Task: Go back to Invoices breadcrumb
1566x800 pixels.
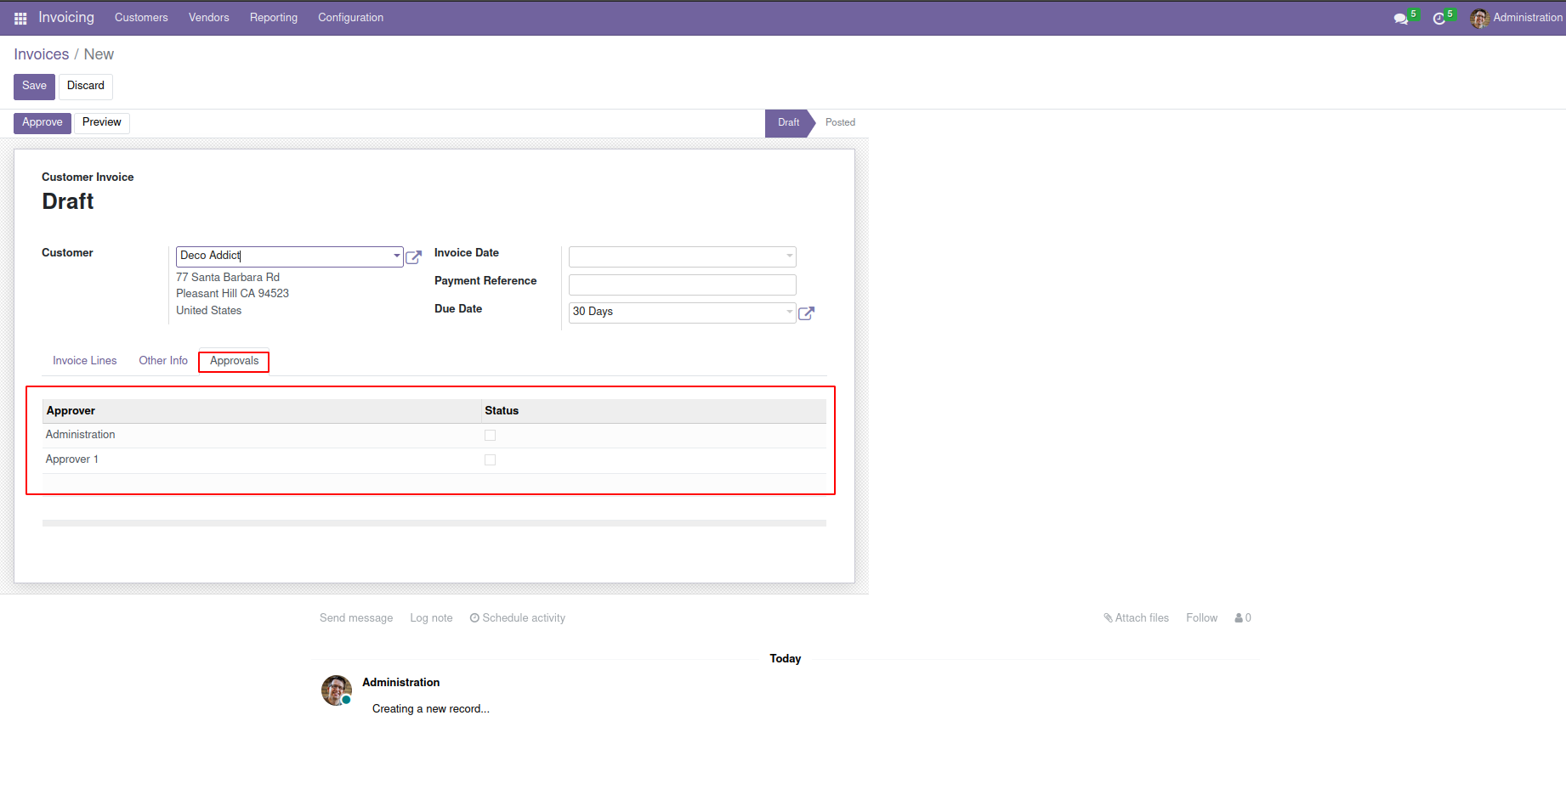Action: pos(41,54)
